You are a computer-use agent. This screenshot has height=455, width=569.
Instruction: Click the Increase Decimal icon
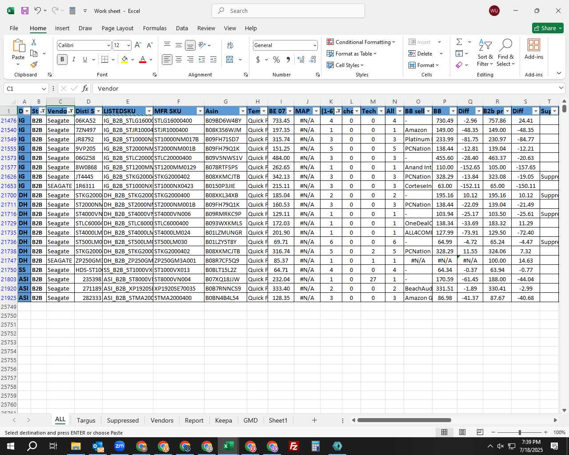pos(301,60)
